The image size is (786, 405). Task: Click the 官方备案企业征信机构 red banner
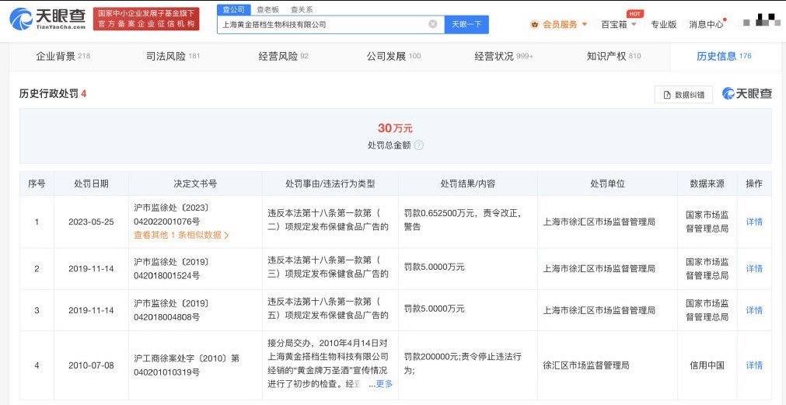tap(146, 19)
